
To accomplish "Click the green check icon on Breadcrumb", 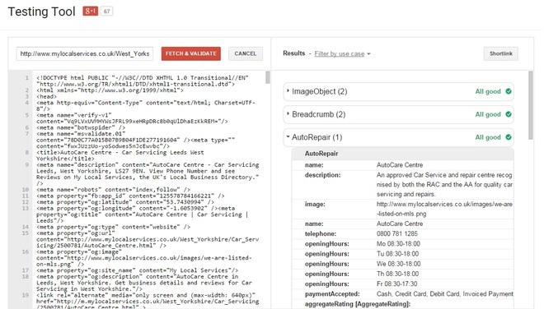I will [509, 114].
